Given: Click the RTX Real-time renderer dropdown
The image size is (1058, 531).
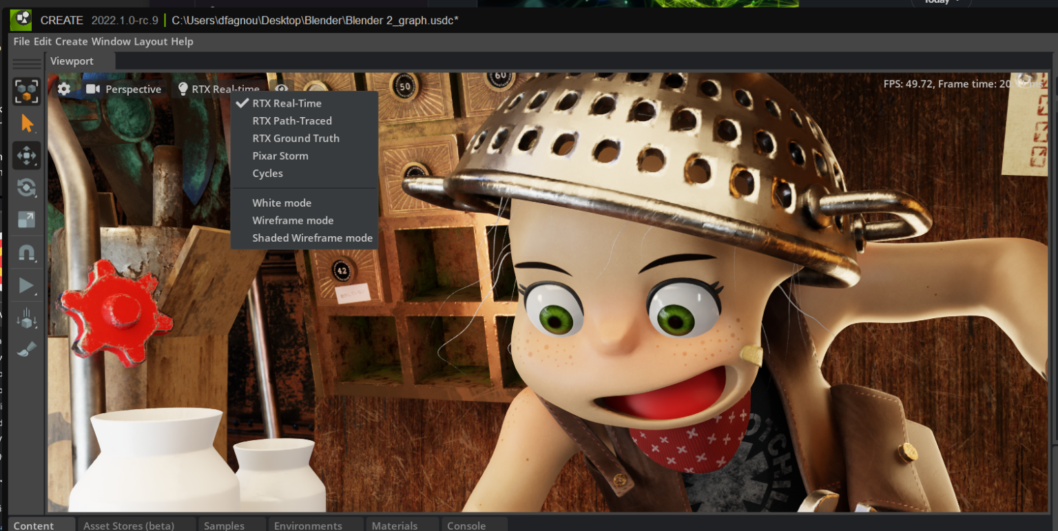Looking at the screenshot, I should coord(218,89).
